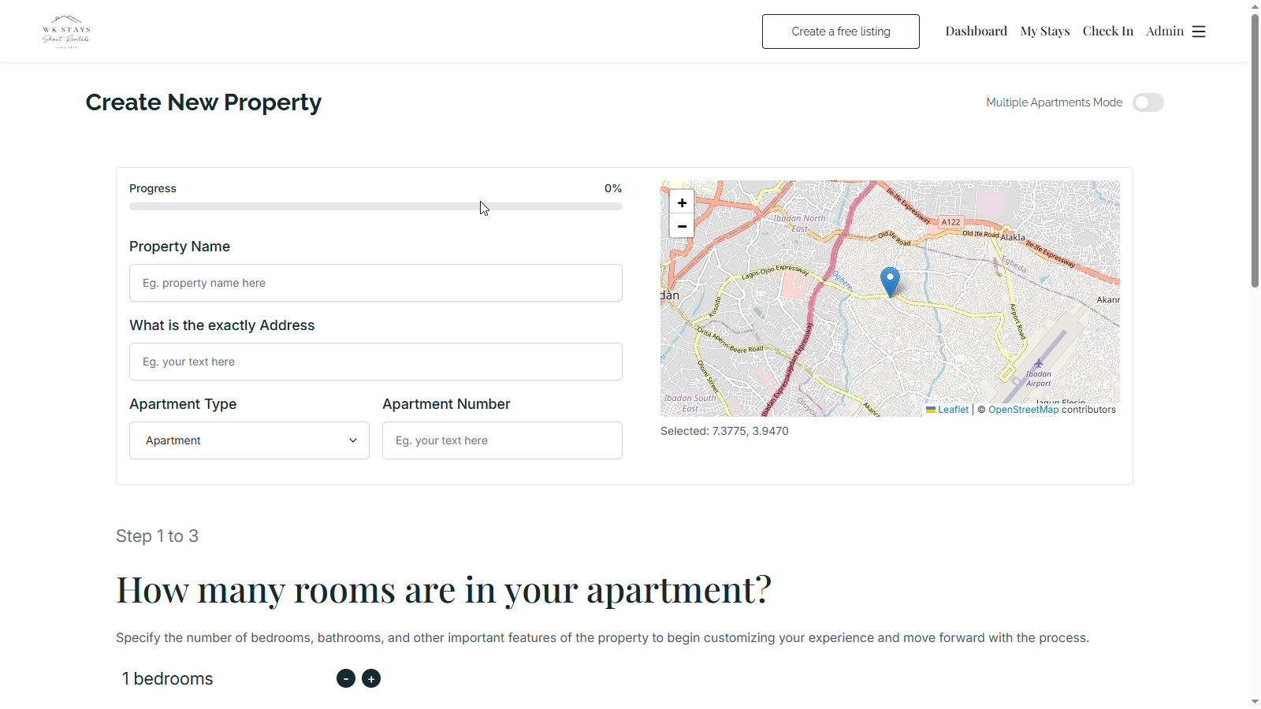Open the Check In page
The height and width of the screenshot is (709, 1261).
(1107, 32)
